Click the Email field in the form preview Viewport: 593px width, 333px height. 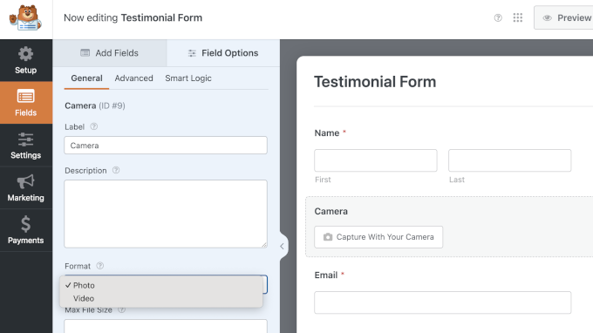442,302
